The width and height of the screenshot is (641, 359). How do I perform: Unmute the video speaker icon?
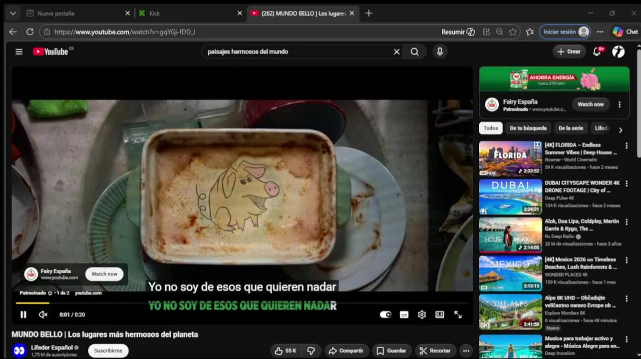pos(43,315)
